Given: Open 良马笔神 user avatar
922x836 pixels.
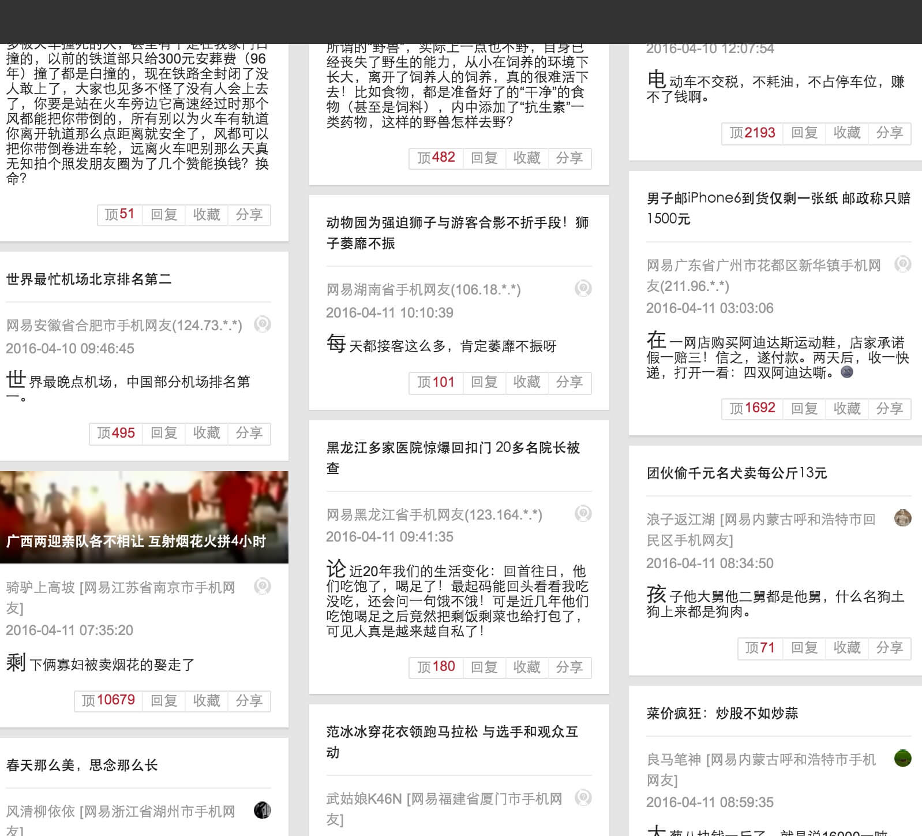Looking at the screenshot, I should click(903, 758).
